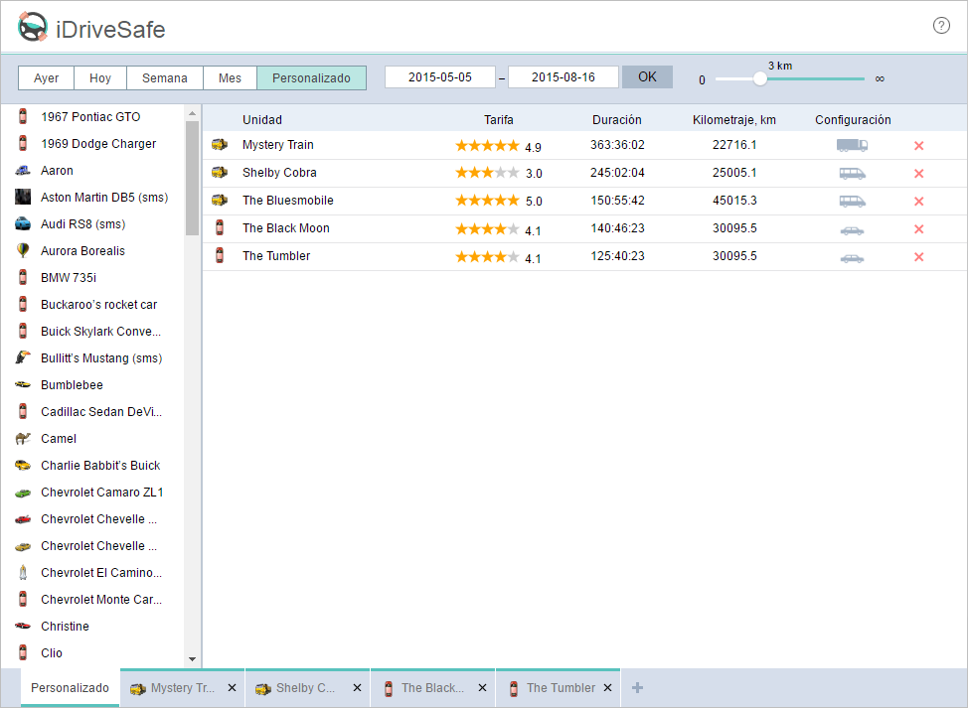968x708 pixels.
Task: Click the add new tab plus icon
Action: pyautogui.click(x=638, y=688)
